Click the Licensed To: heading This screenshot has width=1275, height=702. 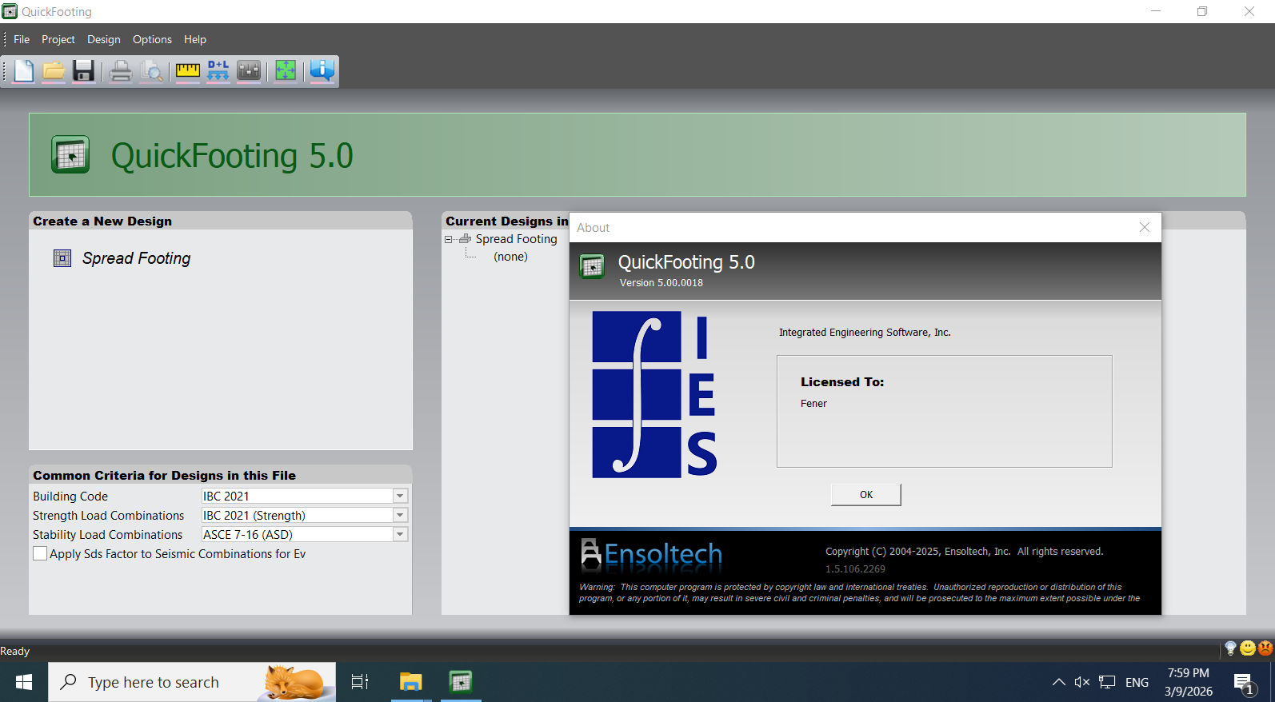pyautogui.click(x=842, y=382)
